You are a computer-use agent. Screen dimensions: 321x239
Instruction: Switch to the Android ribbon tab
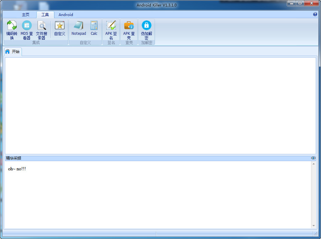tap(66, 15)
